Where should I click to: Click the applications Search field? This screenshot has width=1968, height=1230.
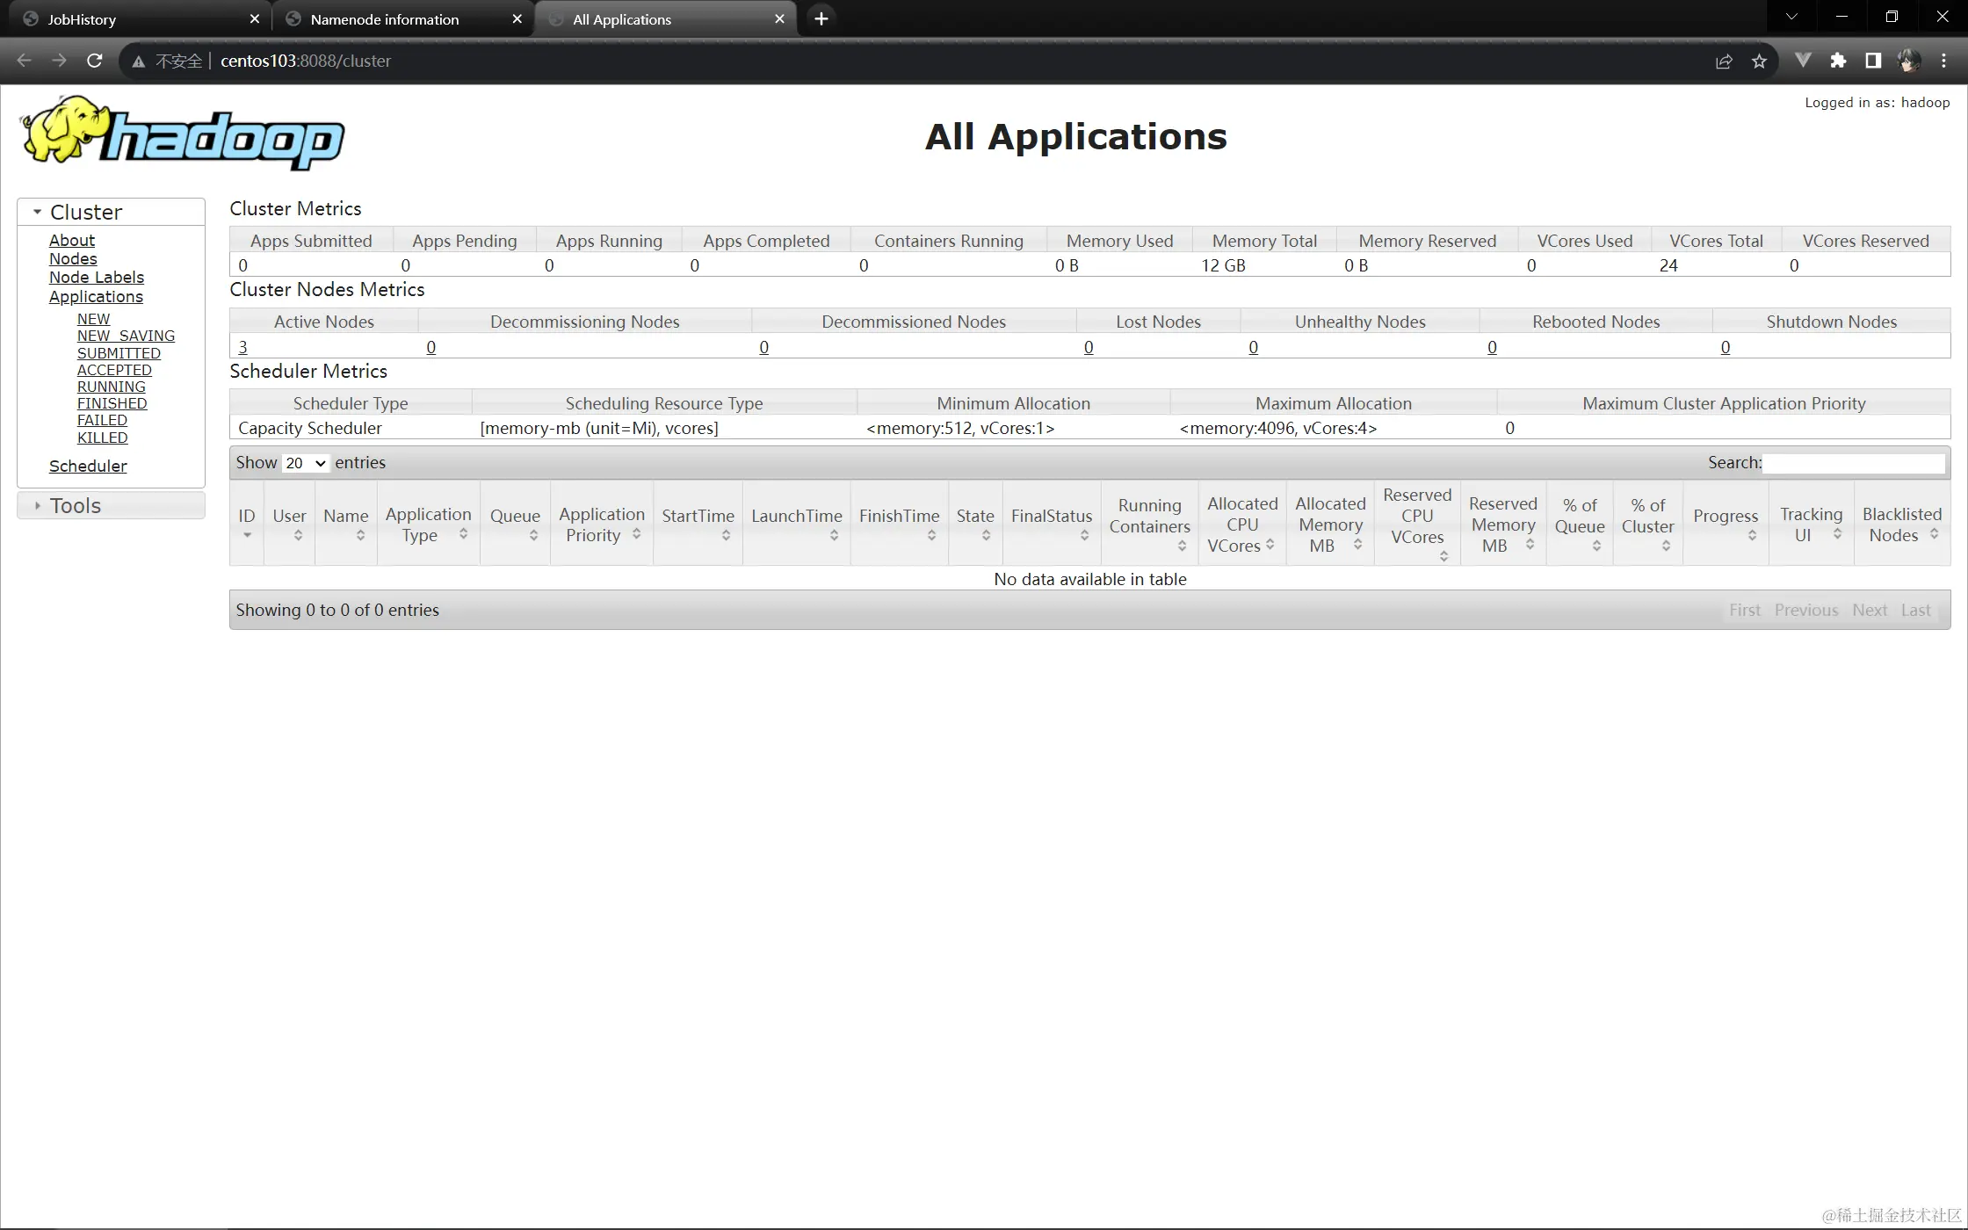click(x=1854, y=463)
